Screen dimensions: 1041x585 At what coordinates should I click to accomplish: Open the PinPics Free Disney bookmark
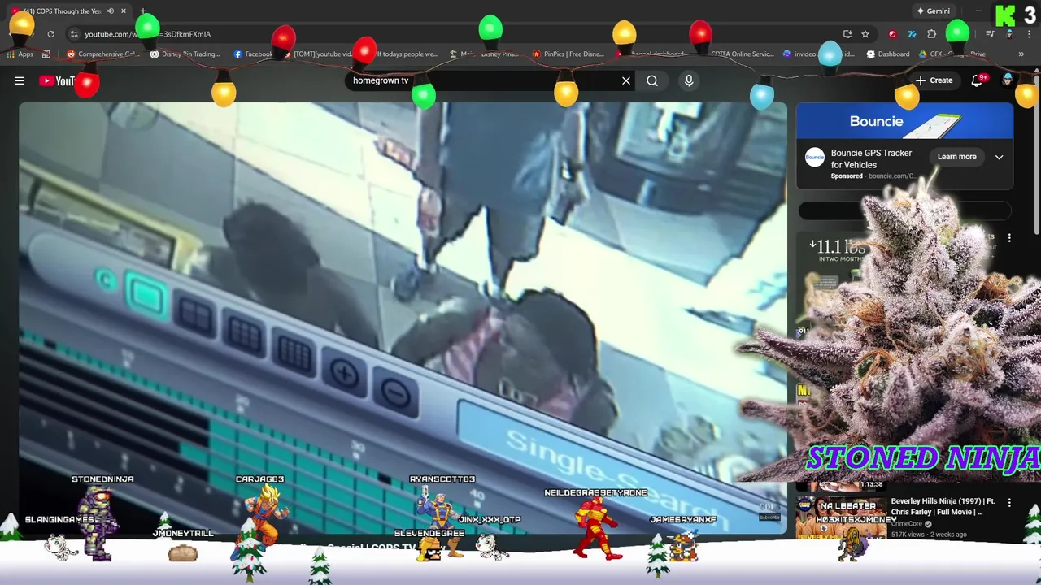coord(568,54)
